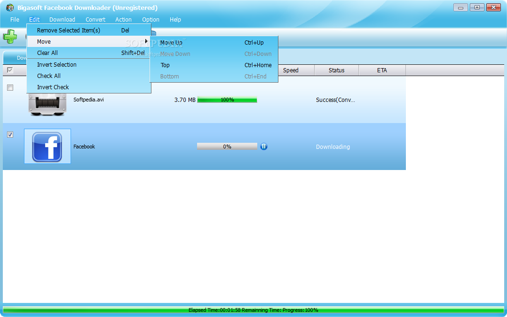The image size is (507, 317).
Task: Close the Edit menu
Action: [34, 19]
